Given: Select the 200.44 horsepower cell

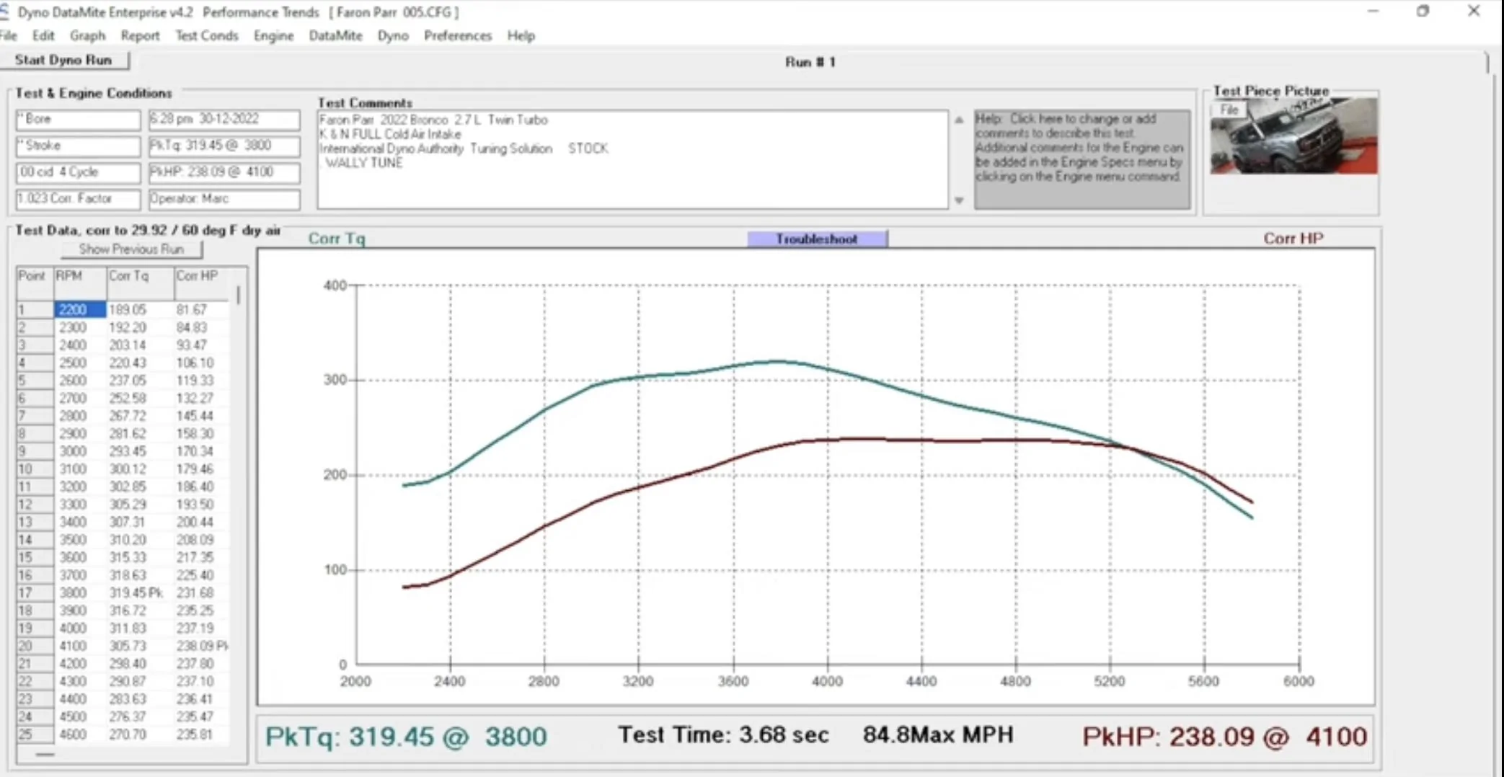Looking at the screenshot, I should (x=202, y=522).
